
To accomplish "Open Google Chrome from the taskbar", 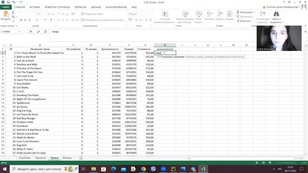I will click(x=143, y=169).
